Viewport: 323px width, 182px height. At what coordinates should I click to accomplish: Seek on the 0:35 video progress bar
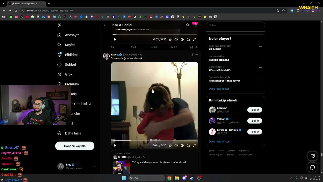(154, 34)
